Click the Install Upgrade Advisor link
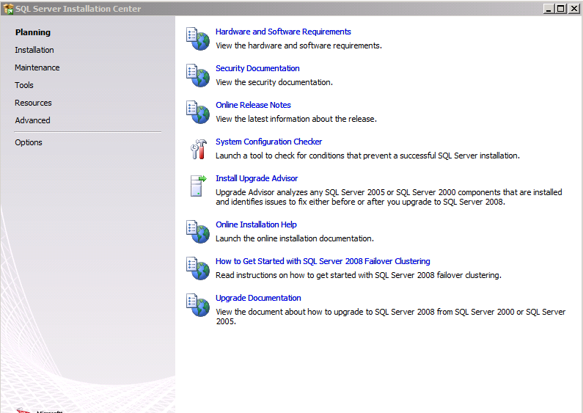 [257, 178]
